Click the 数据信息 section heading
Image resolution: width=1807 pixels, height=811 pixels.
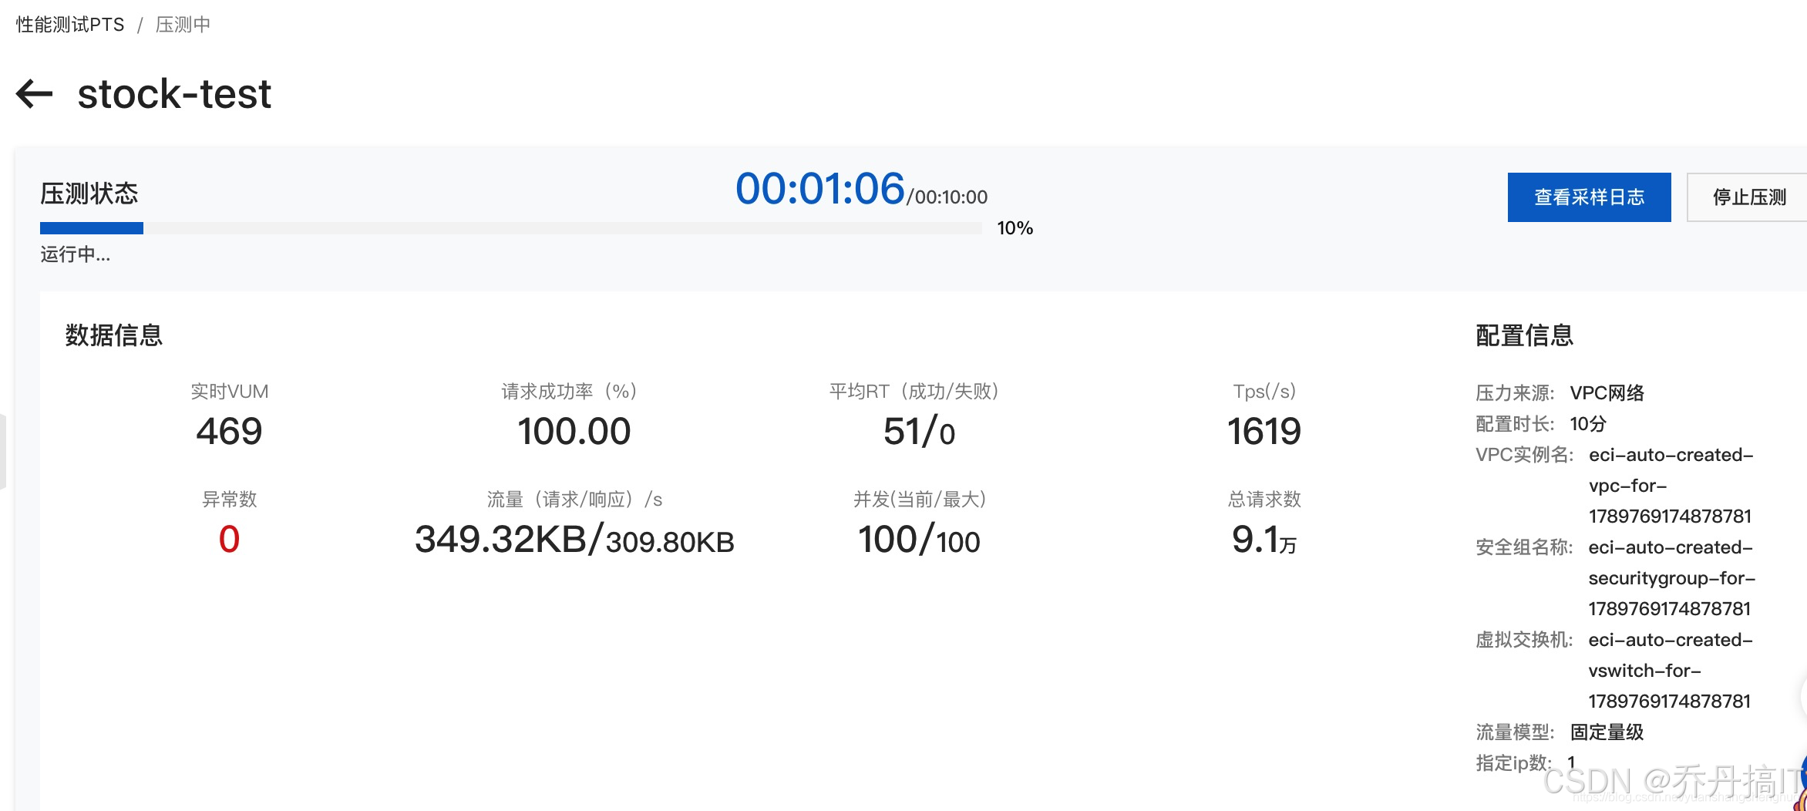[x=114, y=335]
